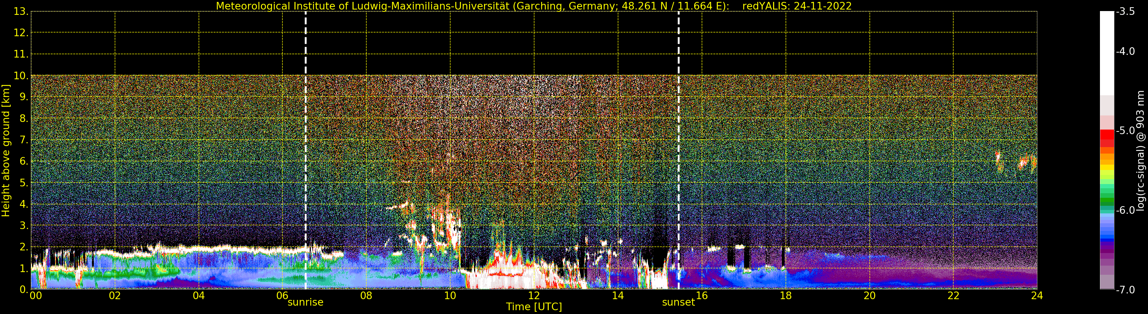This screenshot has height=314, width=1148.
Task: Click the "-7.0" colorbar tick label
Action: 1125,290
